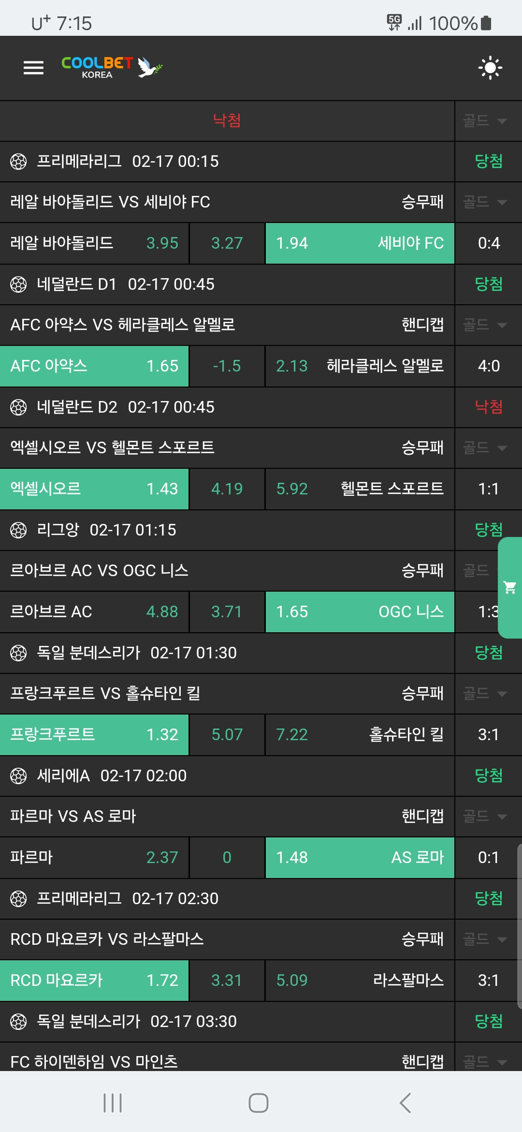The height and width of the screenshot is (1132, 522).
Task: Open Android recent apps button
Action: [113, 1103]
